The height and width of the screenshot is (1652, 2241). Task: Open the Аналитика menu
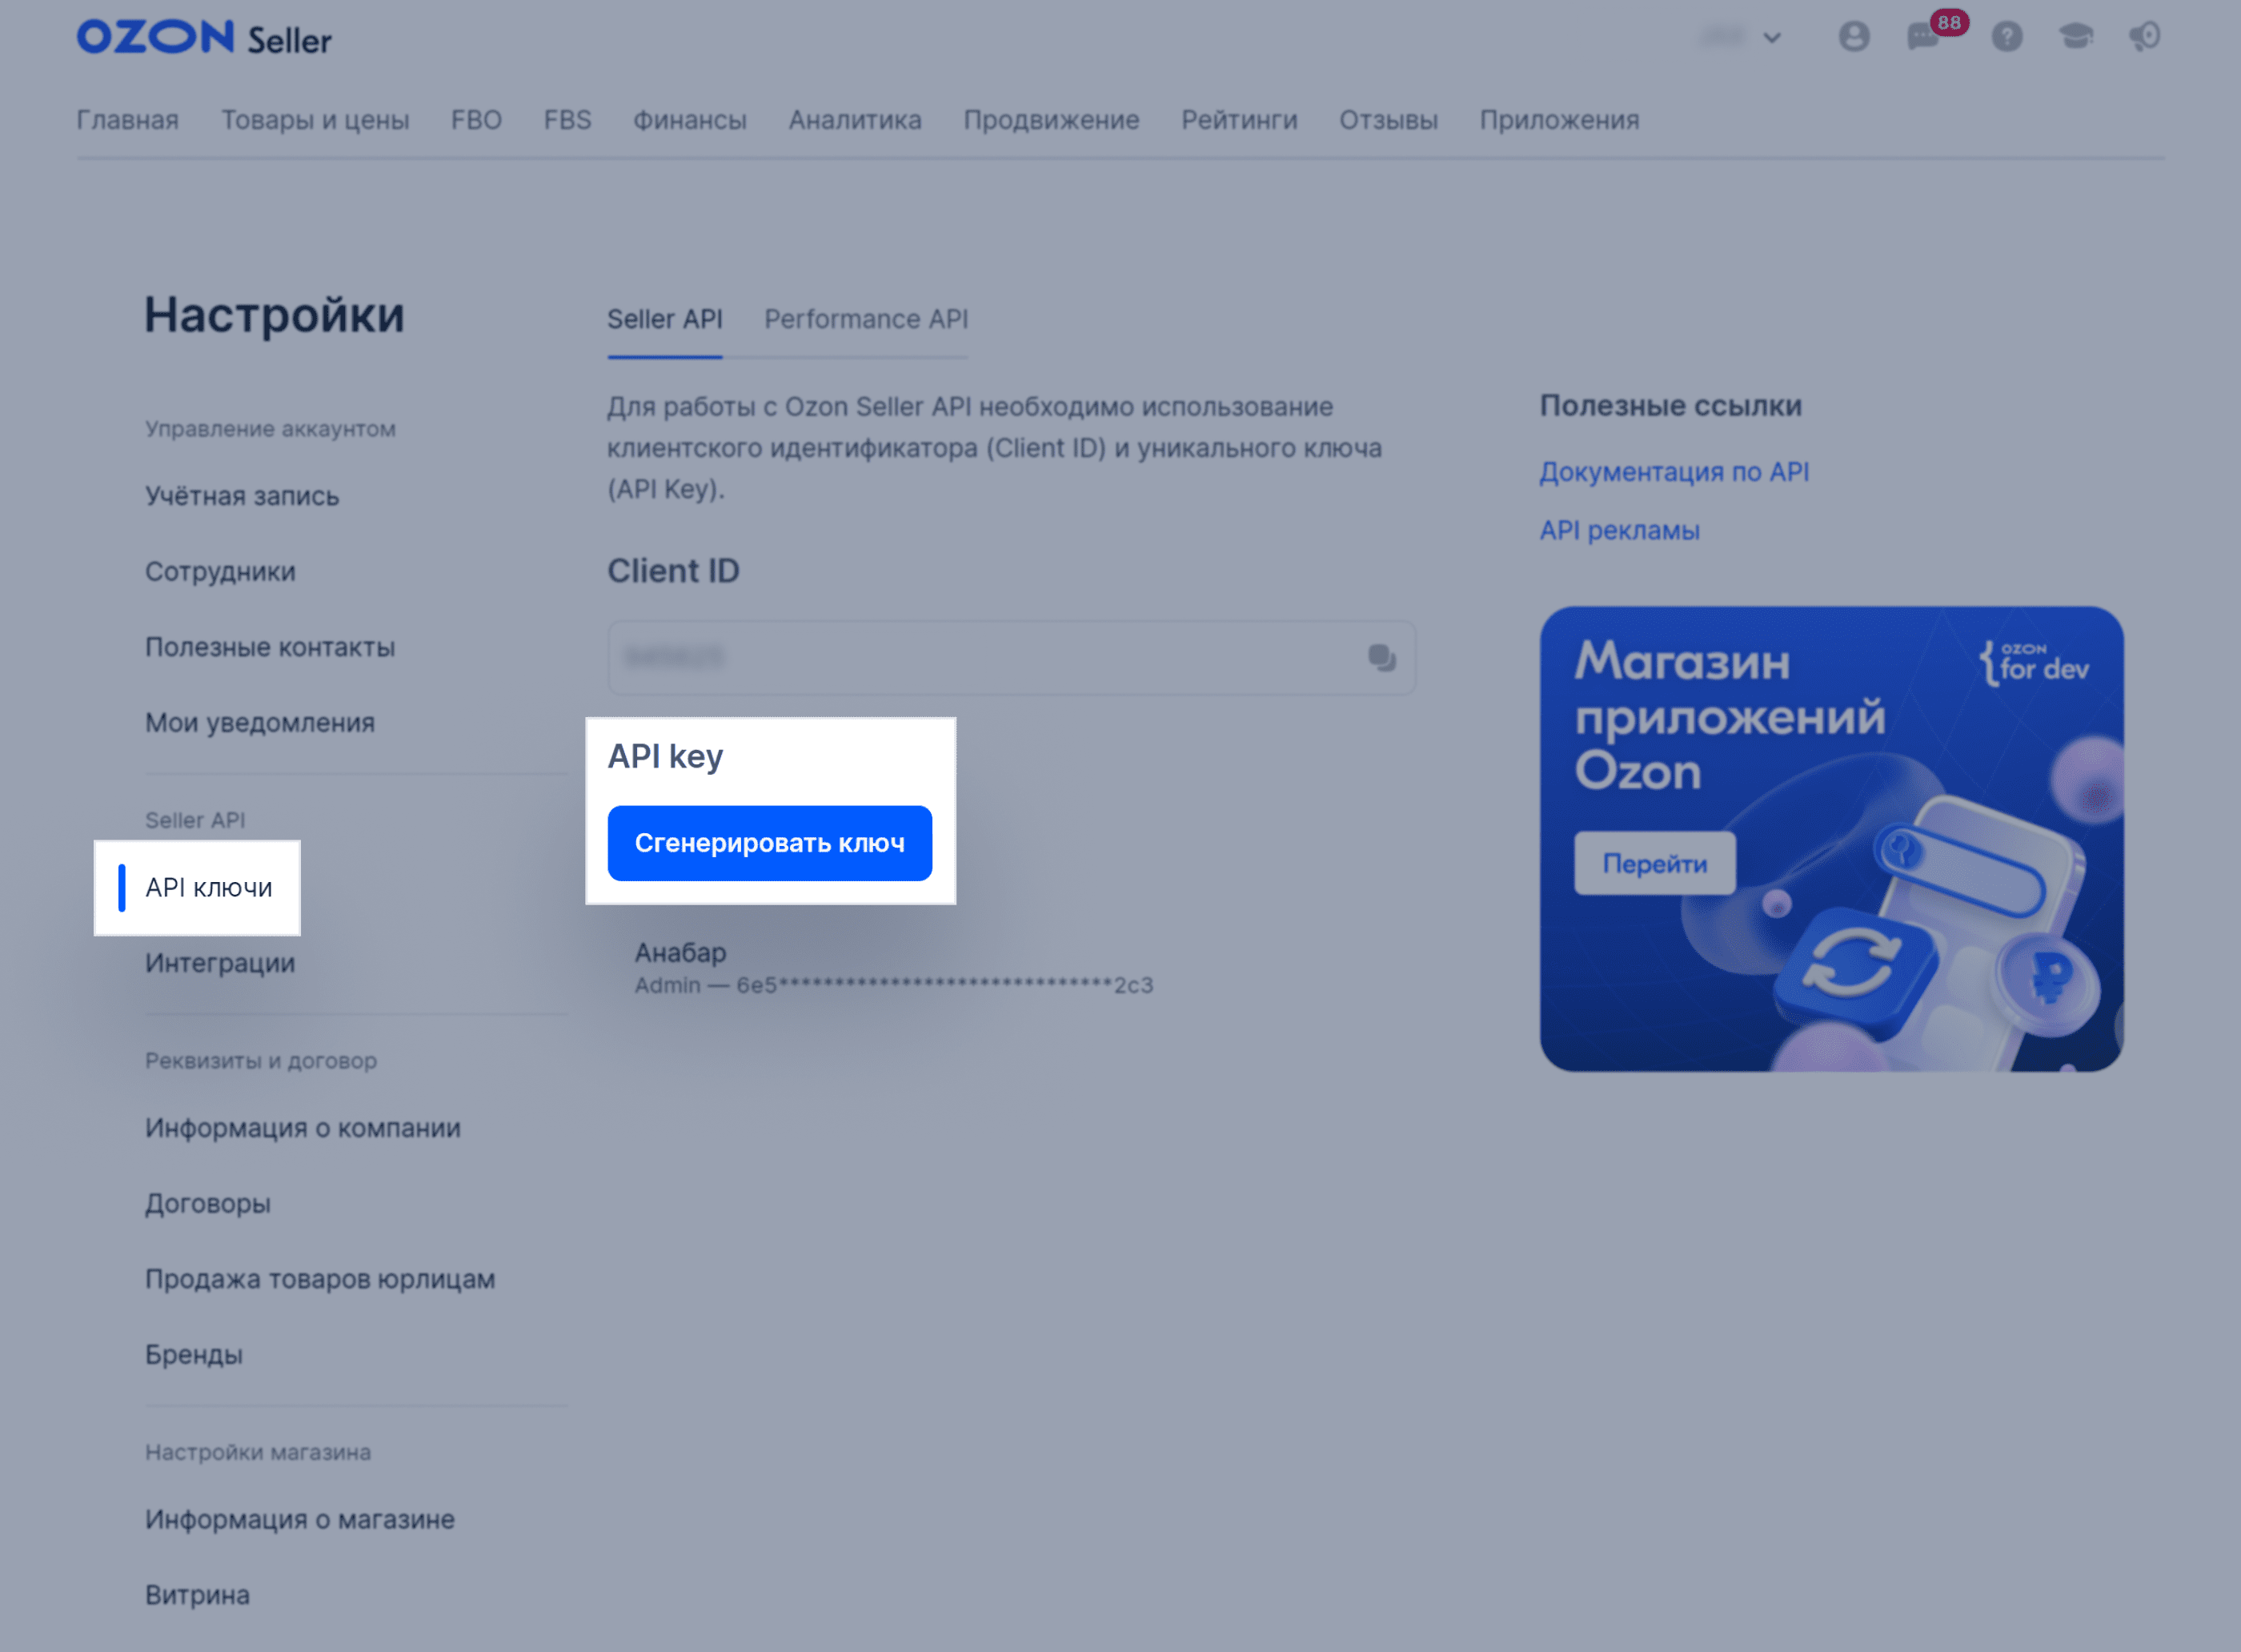(x=855, y=120)
